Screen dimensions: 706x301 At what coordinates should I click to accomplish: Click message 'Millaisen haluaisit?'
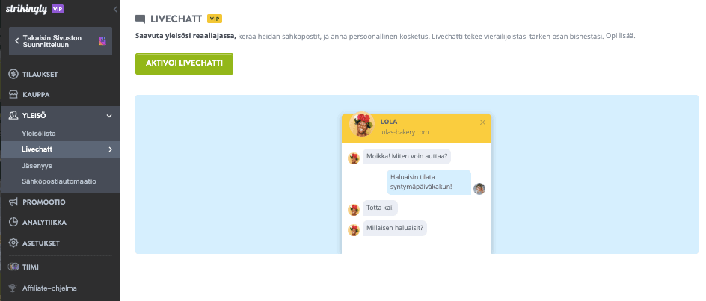394,228
